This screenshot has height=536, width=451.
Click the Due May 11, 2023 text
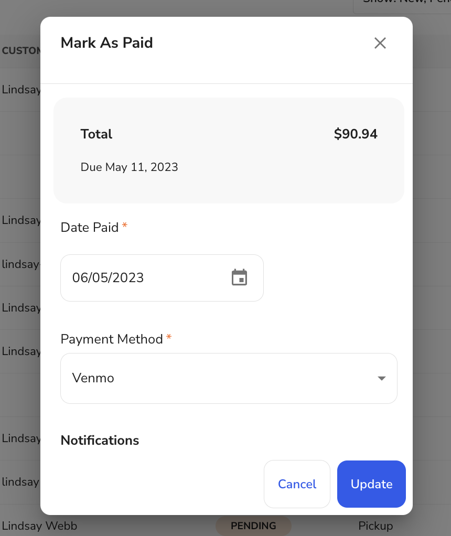point(129,167)
